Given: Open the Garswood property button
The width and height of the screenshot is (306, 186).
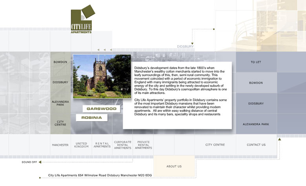Looking at the screenshot, I should coord(101,109).
